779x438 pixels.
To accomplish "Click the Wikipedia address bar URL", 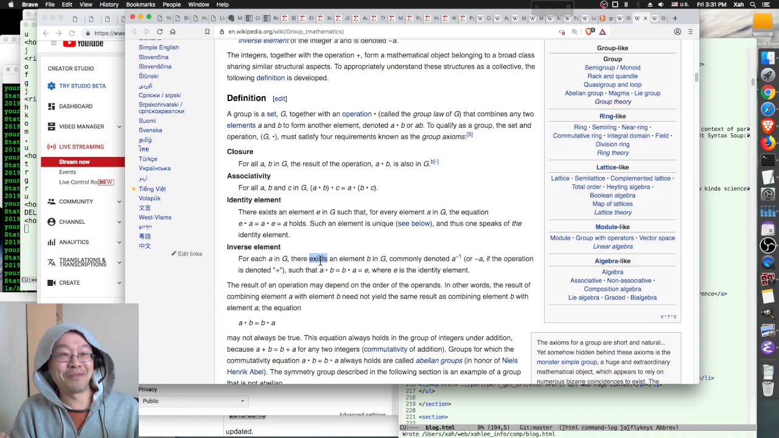I will [285, 32].
